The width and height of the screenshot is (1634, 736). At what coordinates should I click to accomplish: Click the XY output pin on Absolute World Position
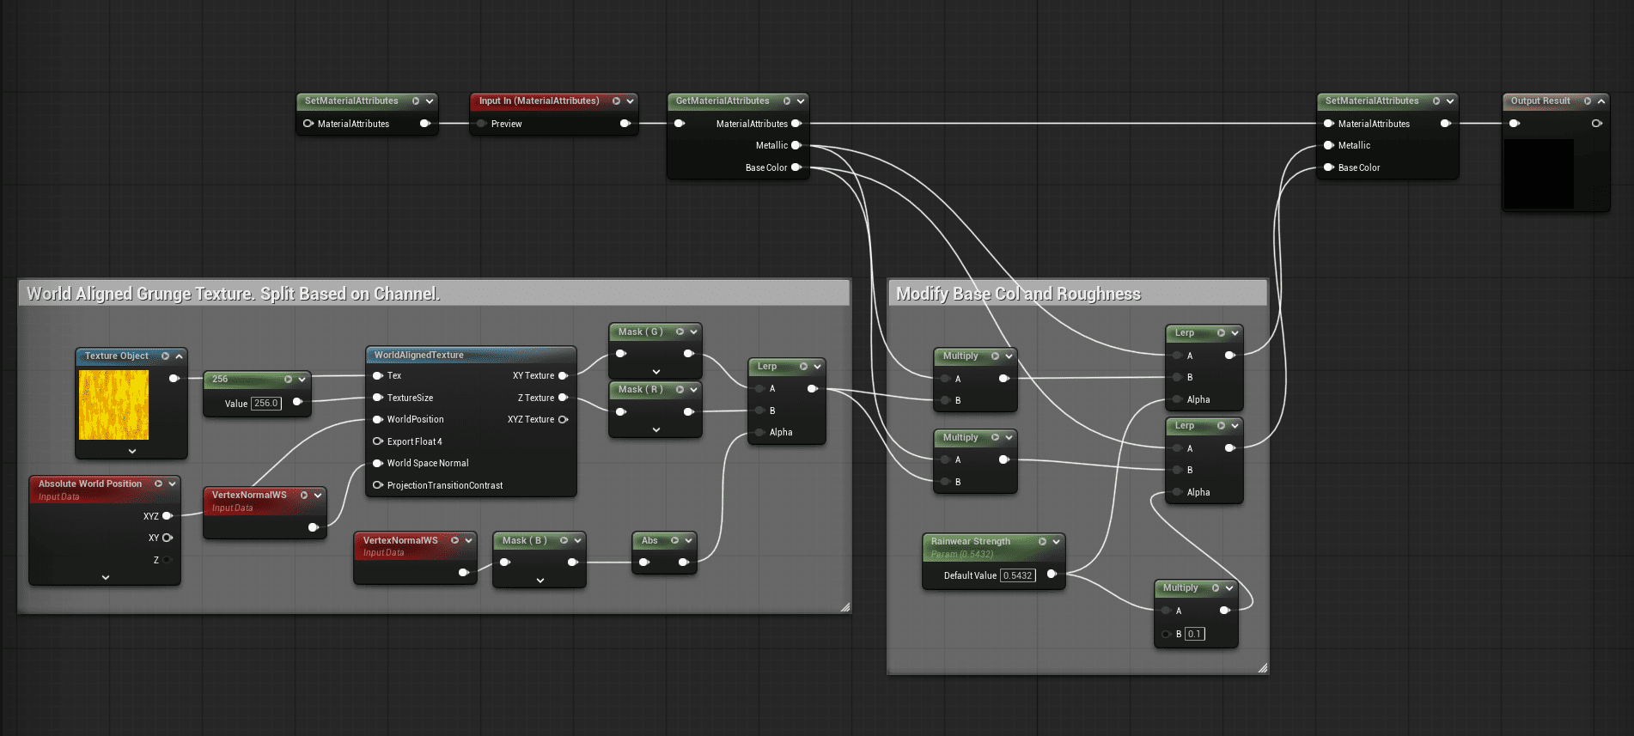tap(168, 538)
